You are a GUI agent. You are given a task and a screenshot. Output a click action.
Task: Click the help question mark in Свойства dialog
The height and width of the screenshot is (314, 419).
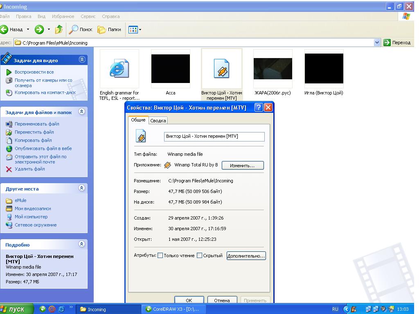pos(259,108)
